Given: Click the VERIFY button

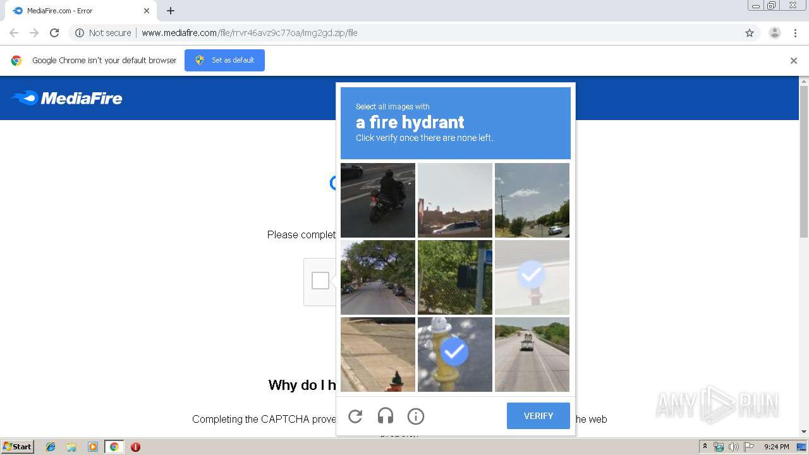Looking at the screenshot, I should point(538,416).
